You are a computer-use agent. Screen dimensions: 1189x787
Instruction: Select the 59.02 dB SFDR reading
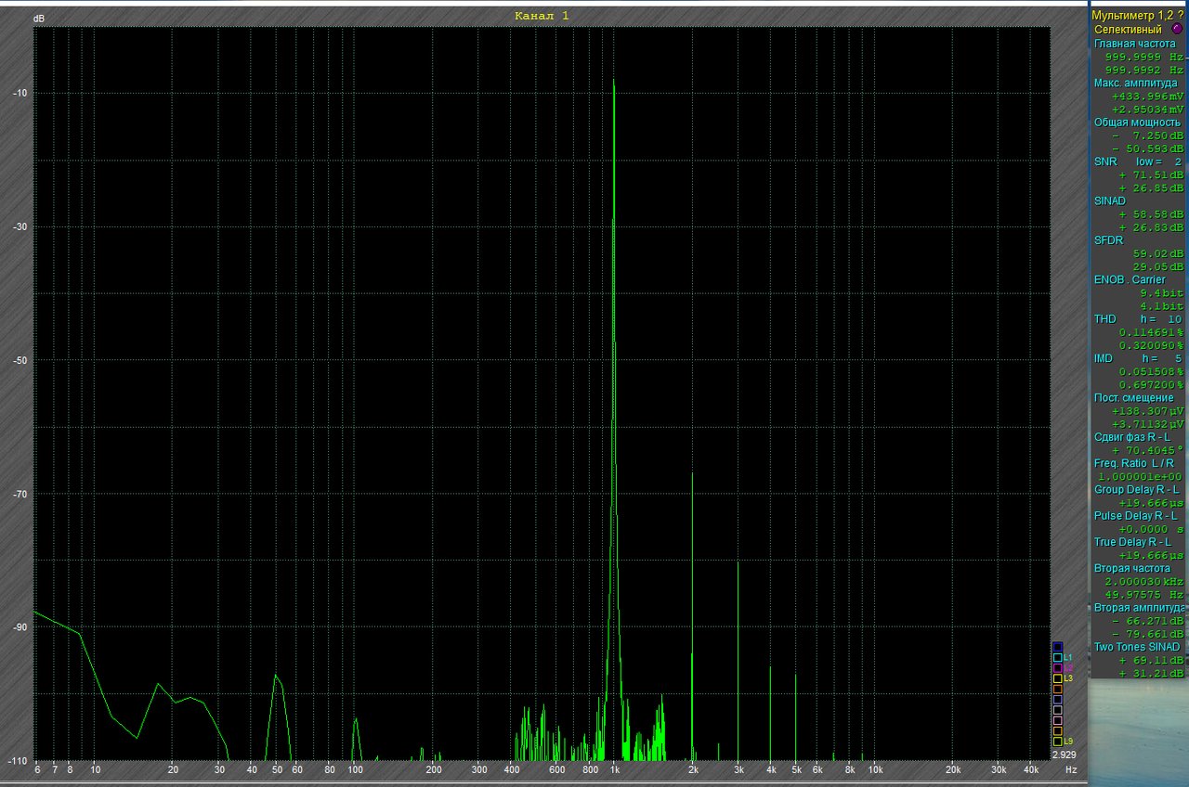click(x=1158, y=252)
